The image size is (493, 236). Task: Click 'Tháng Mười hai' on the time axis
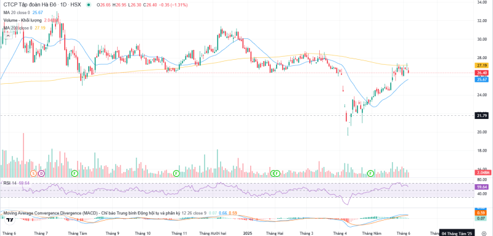pos(213,234)
